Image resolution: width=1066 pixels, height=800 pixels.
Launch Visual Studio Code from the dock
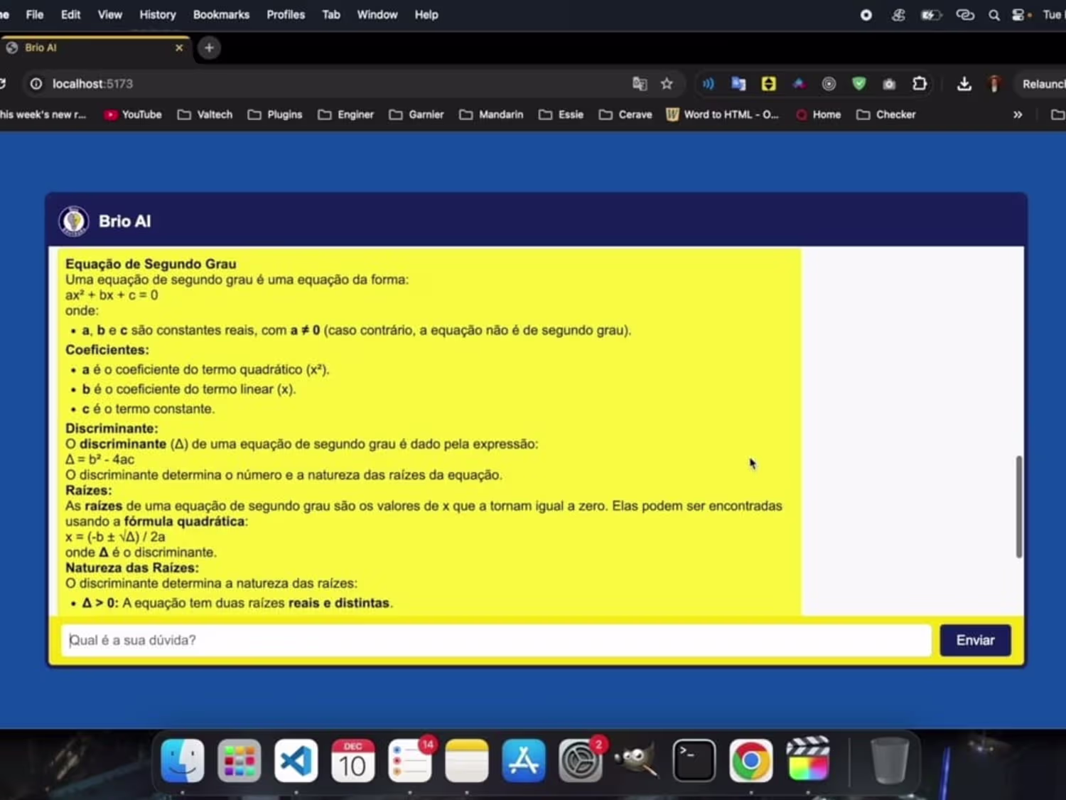click(296, 761)
